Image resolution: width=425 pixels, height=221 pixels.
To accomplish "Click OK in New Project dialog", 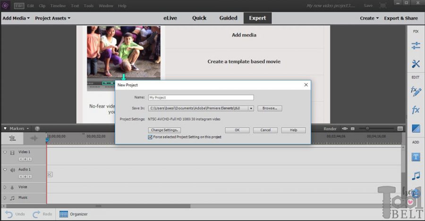I will (237, 130).
